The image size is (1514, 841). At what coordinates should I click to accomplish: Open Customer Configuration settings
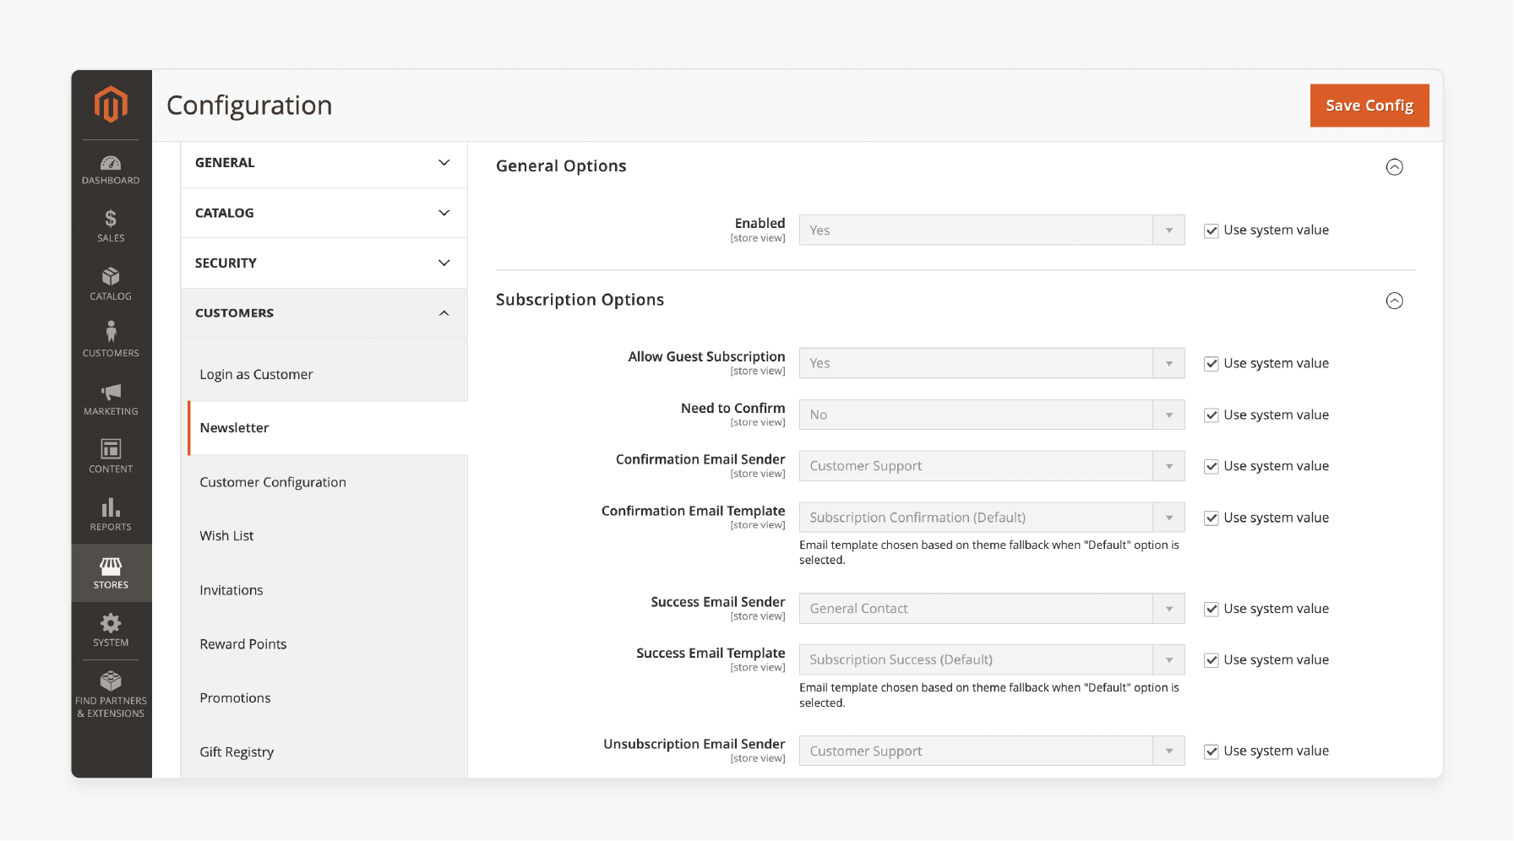tap(273, 482)
